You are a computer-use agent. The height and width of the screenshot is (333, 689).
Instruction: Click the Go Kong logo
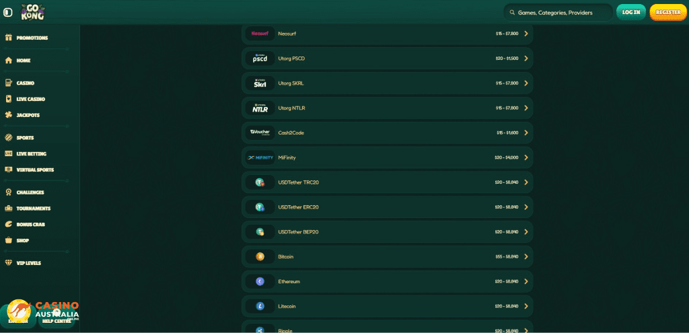click(32, 12)
